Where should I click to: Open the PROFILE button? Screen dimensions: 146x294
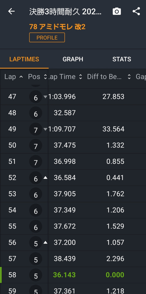(x=47, y=38)
